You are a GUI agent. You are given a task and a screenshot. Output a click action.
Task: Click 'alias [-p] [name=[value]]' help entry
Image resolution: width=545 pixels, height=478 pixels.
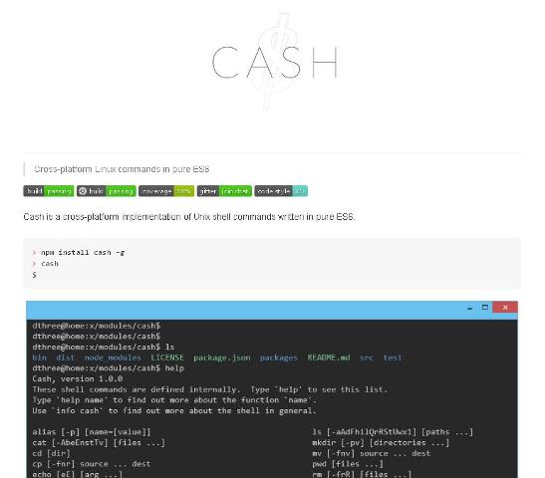click(92, 432)
